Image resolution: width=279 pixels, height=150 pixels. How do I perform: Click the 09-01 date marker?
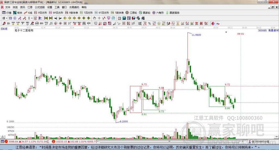[x=241, y=34]
